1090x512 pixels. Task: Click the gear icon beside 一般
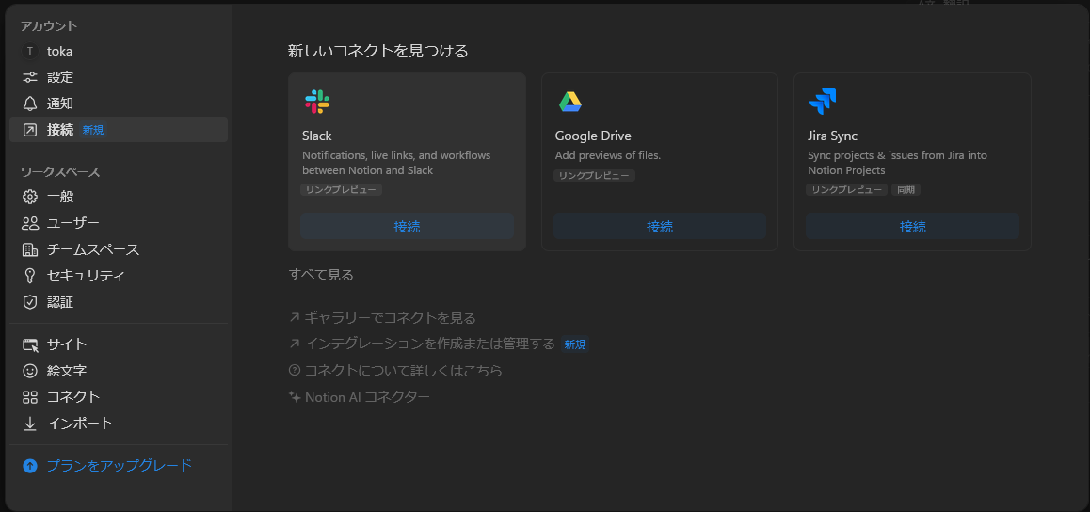pyautogui.click(x=30, y=197)
